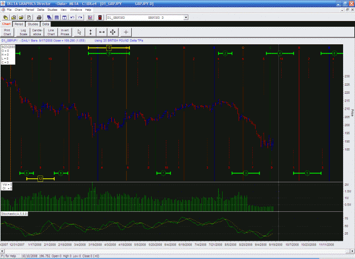Click the 'Using 25 BRITISH POUND Delta TPs' header text
This screenshot has height=259, width=355.
click(x=119, y=40)
